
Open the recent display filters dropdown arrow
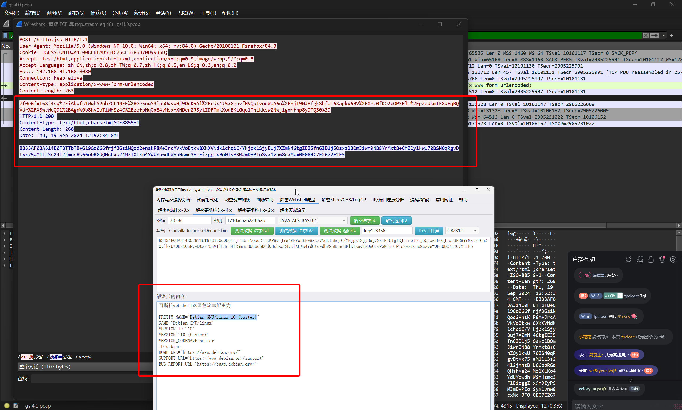tap(664, 36)
